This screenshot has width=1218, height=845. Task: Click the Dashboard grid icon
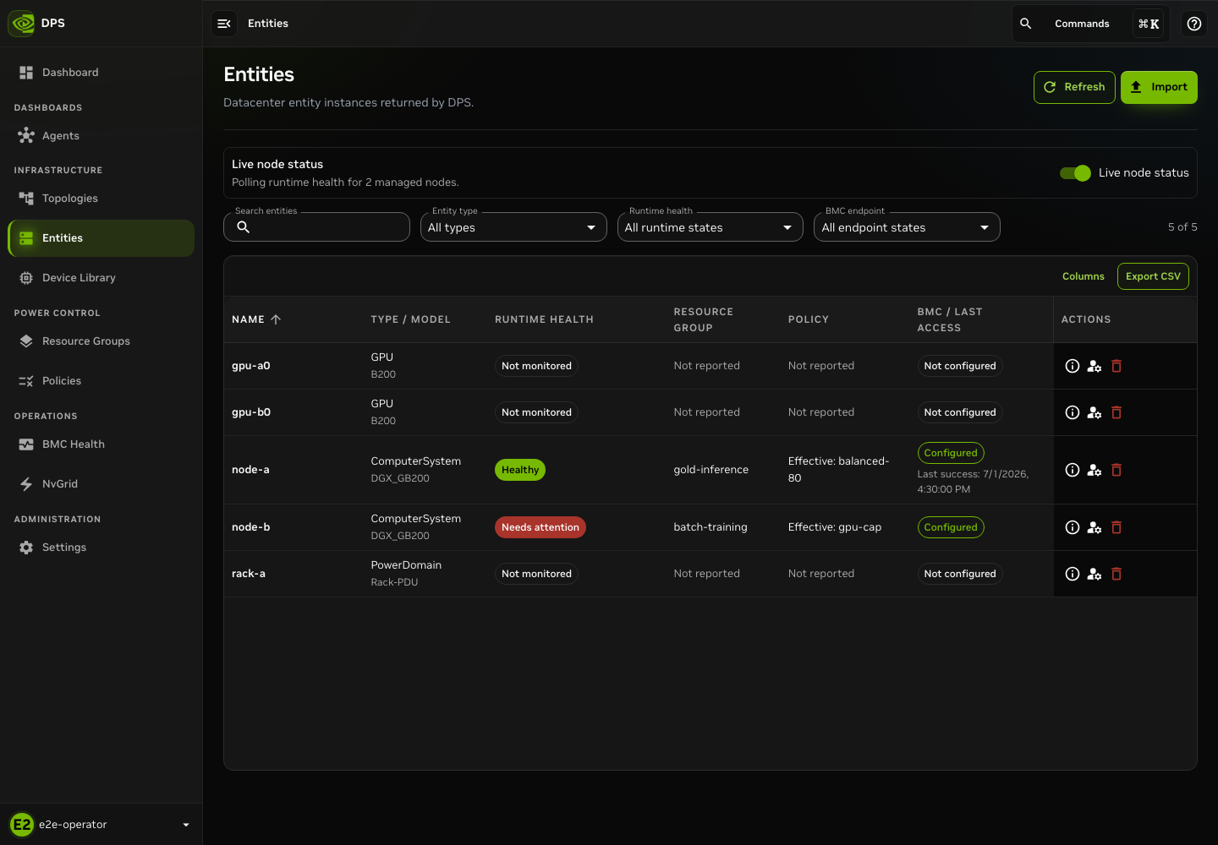tap(26, 73)
